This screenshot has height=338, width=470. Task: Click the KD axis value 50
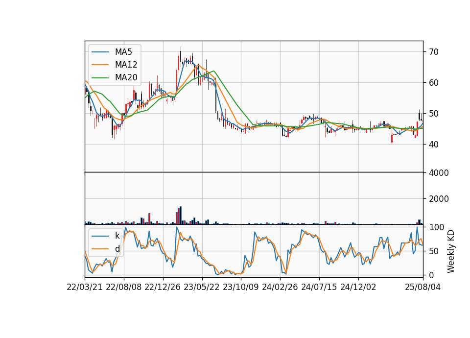[x=433, y=251]
